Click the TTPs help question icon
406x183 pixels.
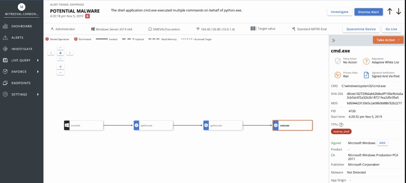[341, 125]
